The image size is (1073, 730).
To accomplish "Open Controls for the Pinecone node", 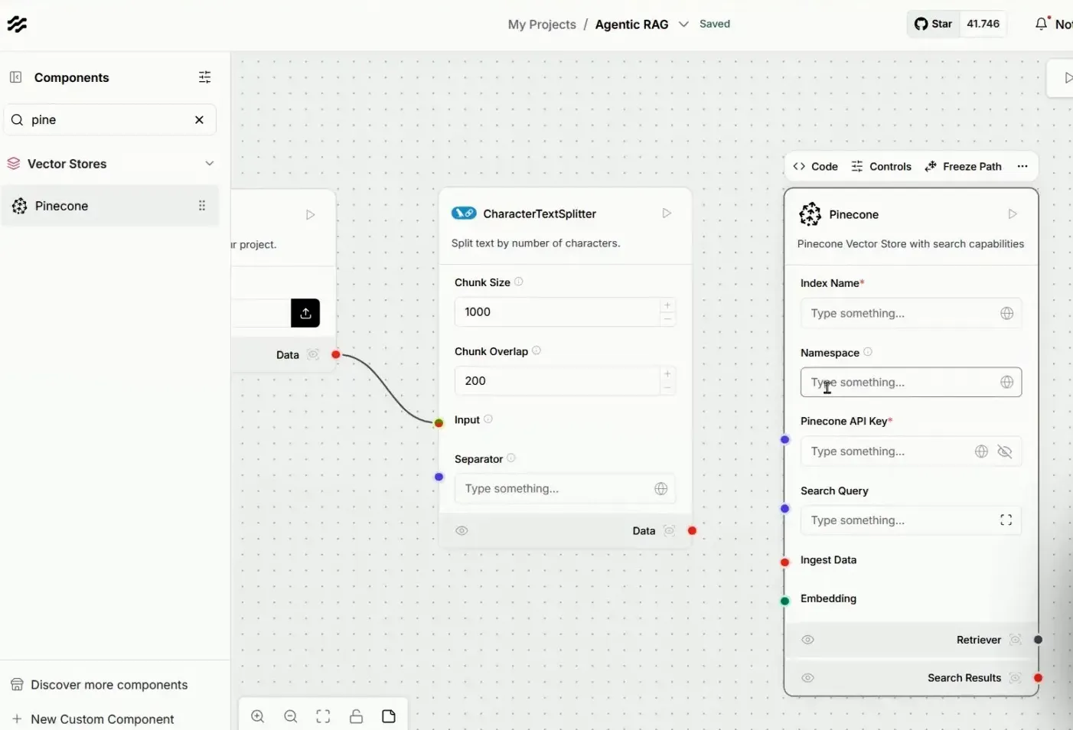I will [882, 167].
